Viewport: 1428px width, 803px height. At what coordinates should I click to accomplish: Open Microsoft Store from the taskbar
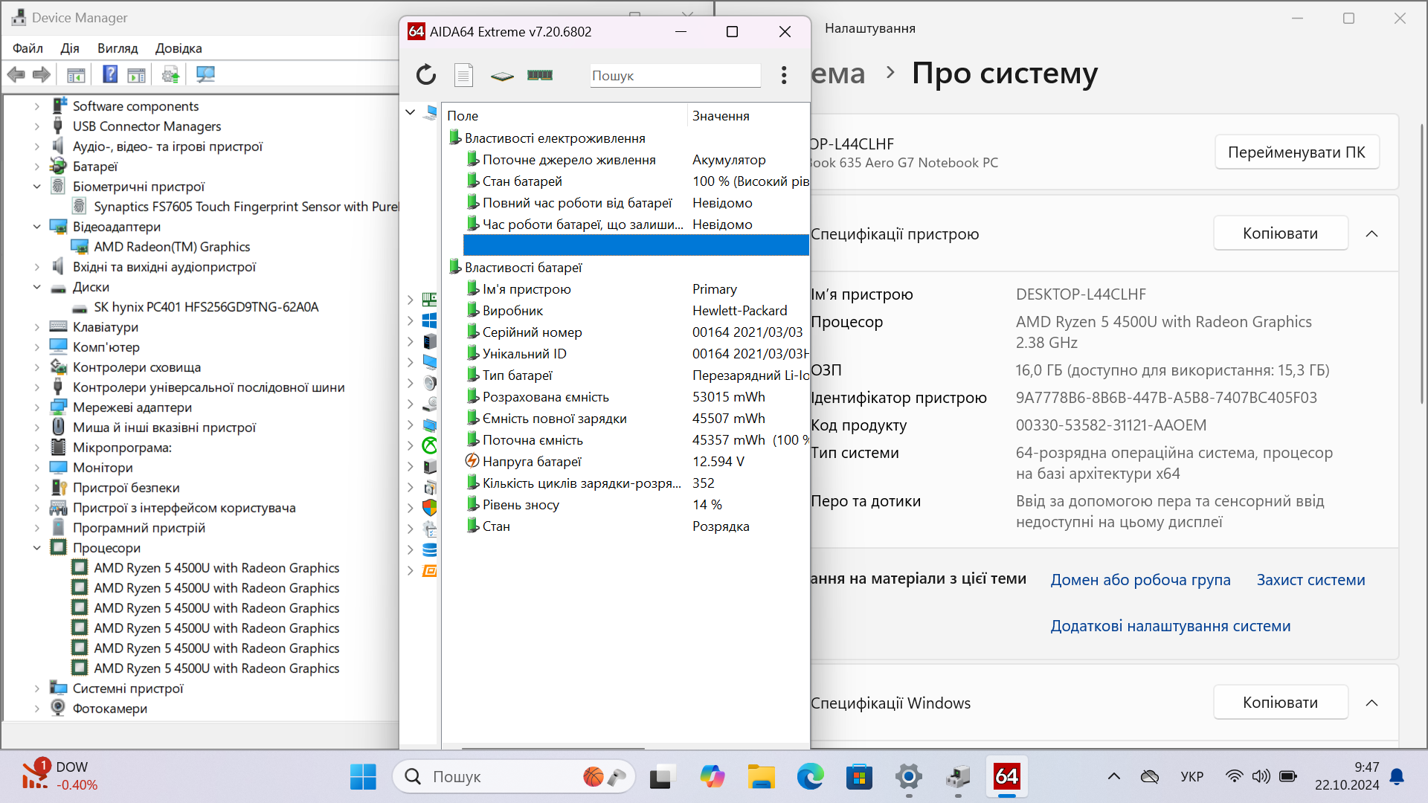[860, 777]
